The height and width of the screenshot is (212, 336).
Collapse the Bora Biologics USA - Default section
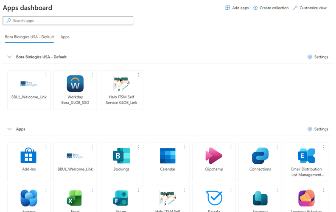9,57
